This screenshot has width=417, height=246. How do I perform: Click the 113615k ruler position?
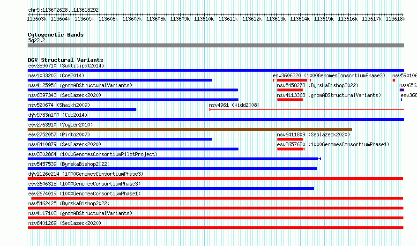pos(324,19)
